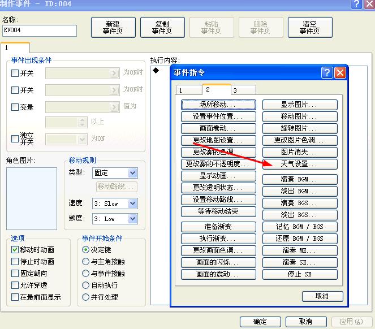Screen dimensions: 375x329
Task: Click 取消 at bottom of event window
Action: pos(306,322)
